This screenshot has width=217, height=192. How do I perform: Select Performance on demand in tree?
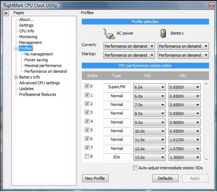pyautogui.click(x=46, y=71)
